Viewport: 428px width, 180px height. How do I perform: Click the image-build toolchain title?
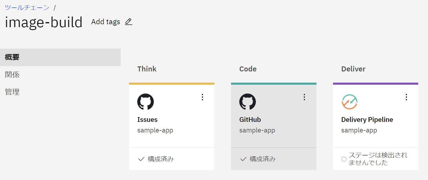coord(44,22)
